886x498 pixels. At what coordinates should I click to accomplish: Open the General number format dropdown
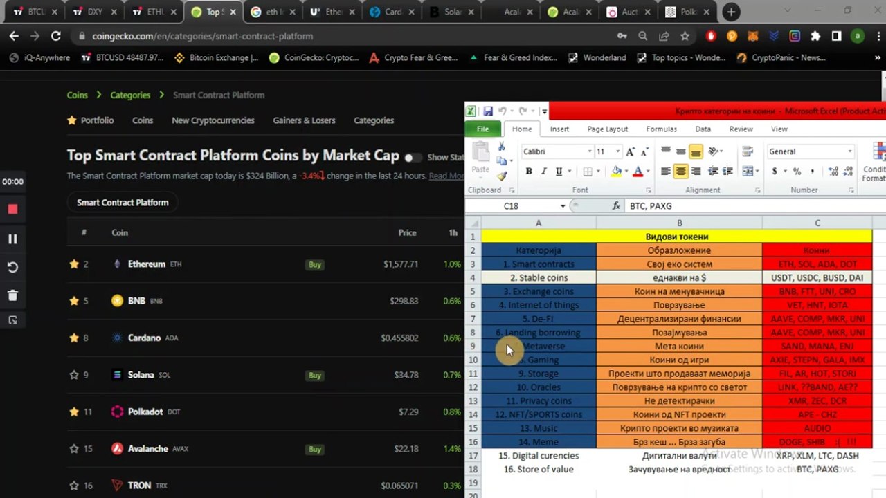tap(850, 151)
